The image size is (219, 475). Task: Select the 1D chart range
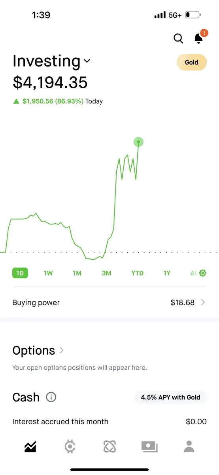point(20,273)
